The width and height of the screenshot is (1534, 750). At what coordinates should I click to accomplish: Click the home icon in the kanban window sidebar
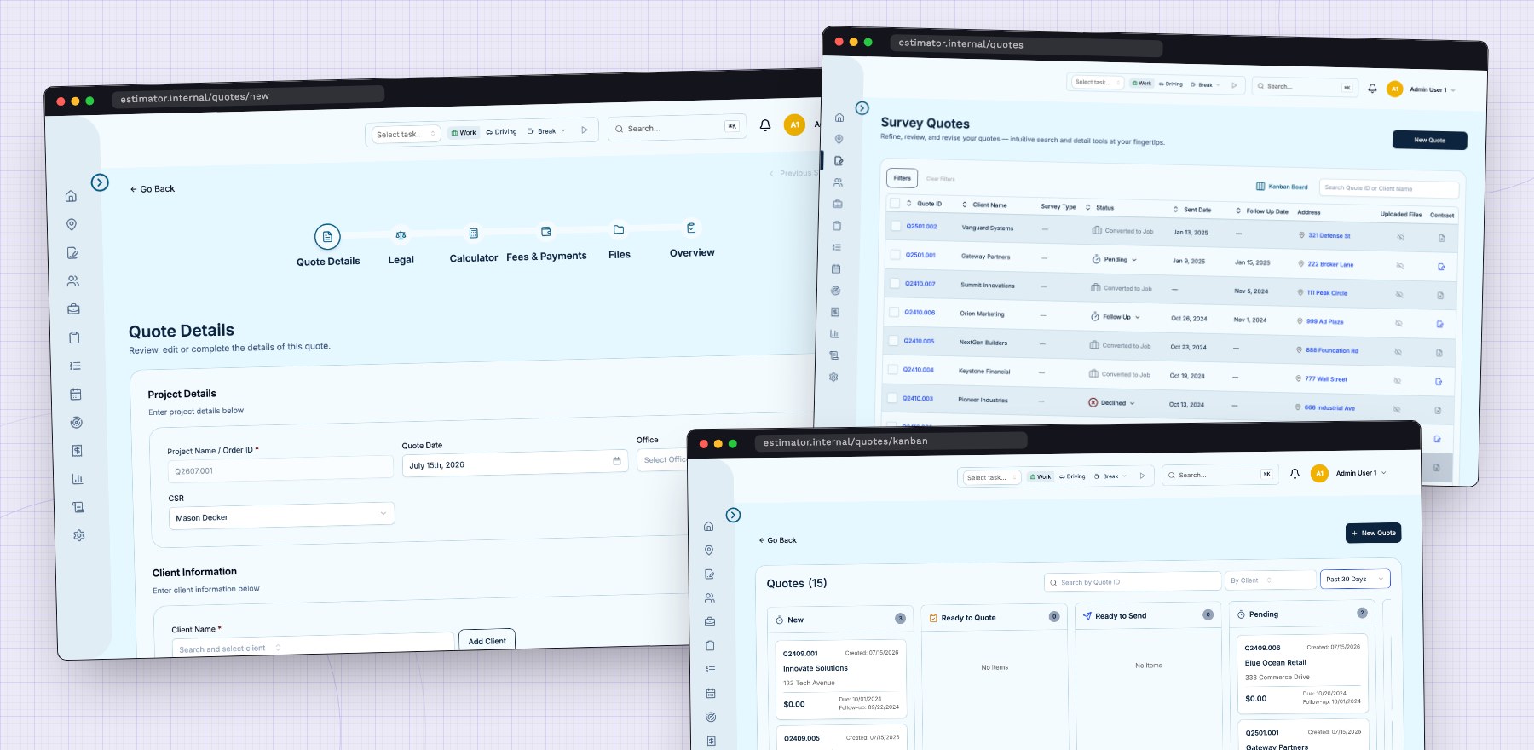tap(708, 526)
